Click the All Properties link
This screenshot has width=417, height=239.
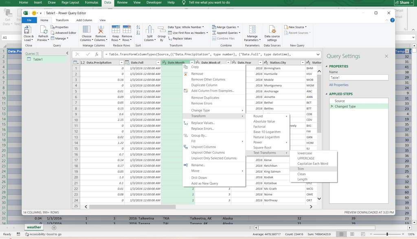(338, 85)
